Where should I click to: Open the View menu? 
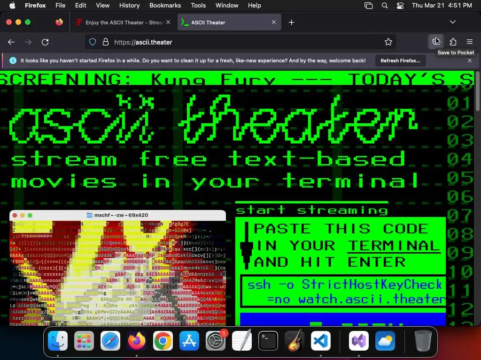102,5
